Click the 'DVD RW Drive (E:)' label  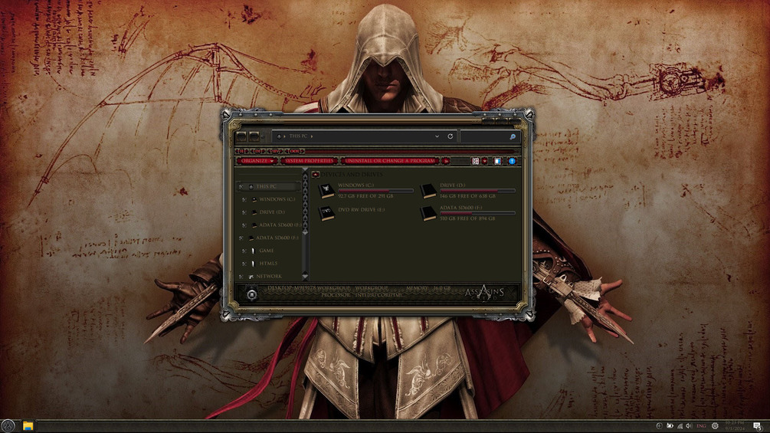(362, 210)
